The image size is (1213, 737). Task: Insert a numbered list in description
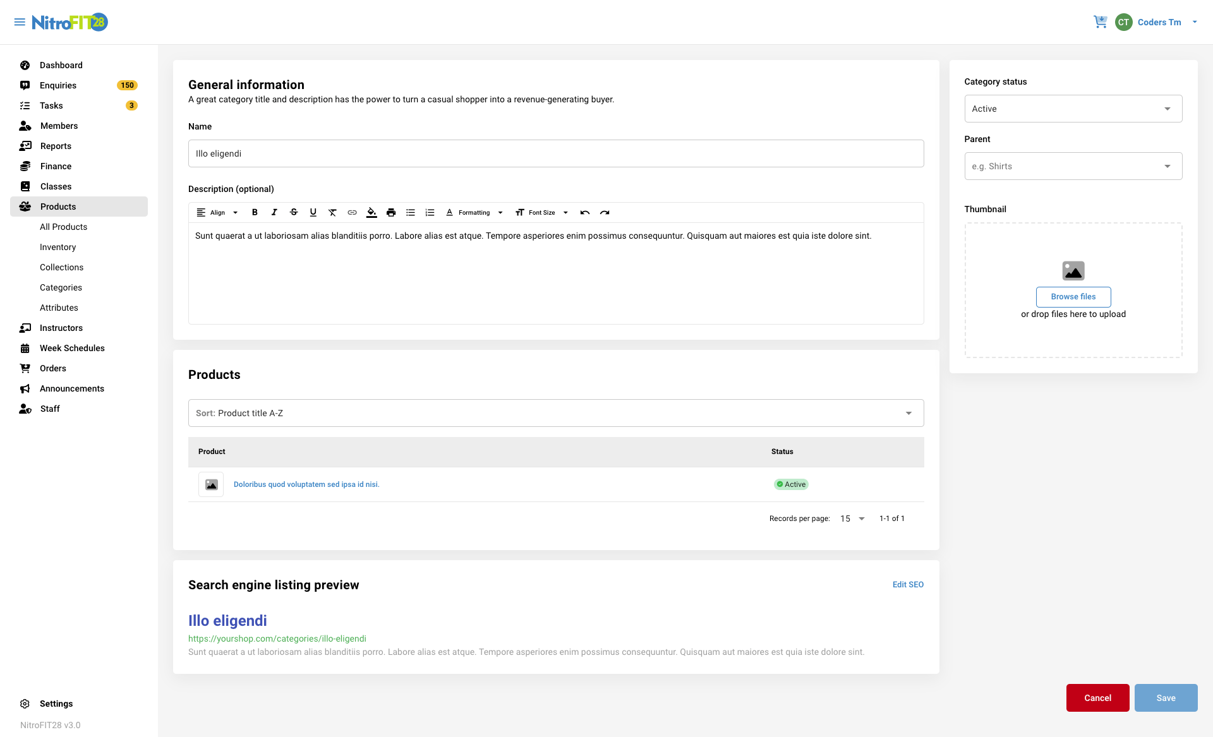[430, 213]
